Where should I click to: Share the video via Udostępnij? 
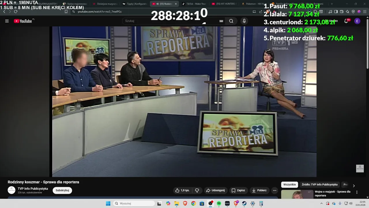coord(215,190)
